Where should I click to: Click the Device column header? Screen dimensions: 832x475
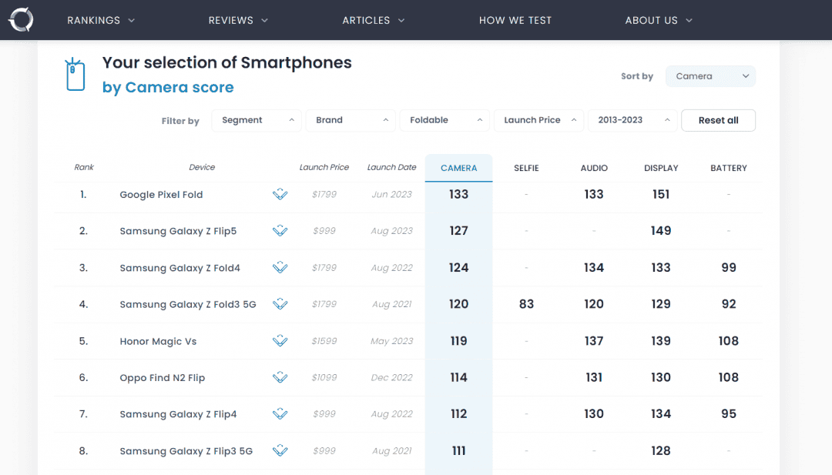202,167
